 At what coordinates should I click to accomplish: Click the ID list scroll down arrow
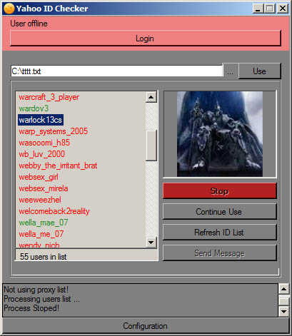pyautogui.click(x=151, y=243)
